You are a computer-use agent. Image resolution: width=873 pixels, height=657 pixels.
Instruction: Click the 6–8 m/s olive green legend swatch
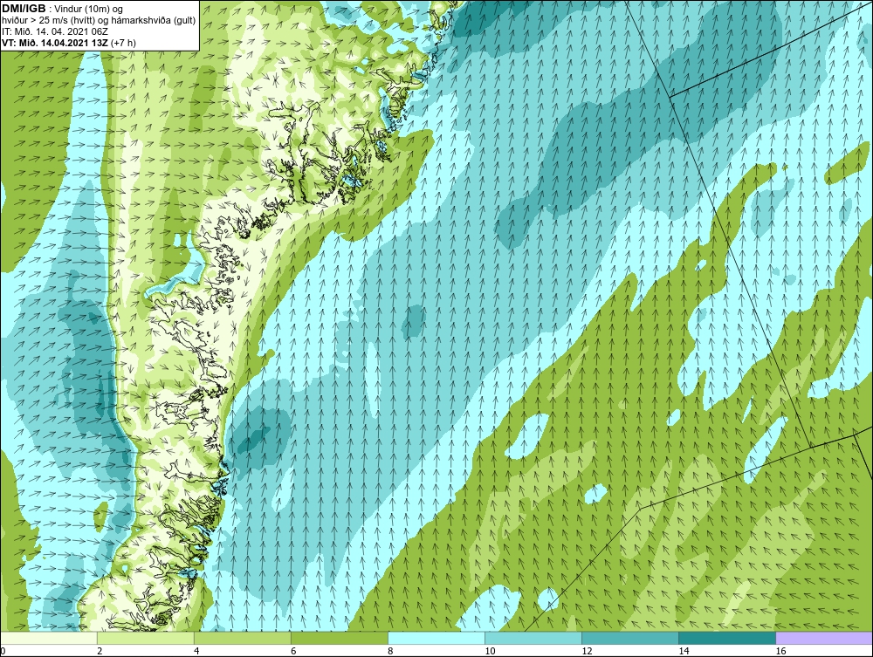coord(340,638)
